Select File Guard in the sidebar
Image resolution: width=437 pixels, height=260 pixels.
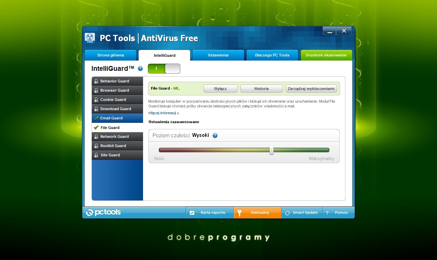[117, 128]
